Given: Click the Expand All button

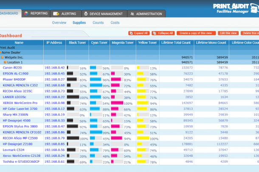Looking at the screenshot, I should tap(139, 33).
